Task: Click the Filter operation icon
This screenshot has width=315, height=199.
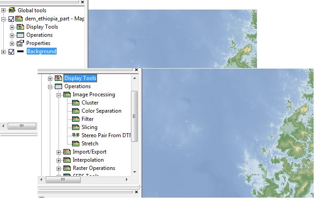Action: coord(76,119)
